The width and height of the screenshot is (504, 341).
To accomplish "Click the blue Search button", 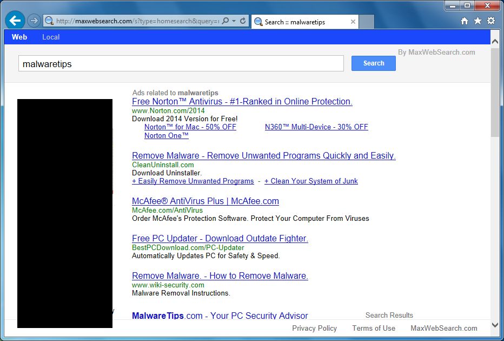I will click(374, 63).
